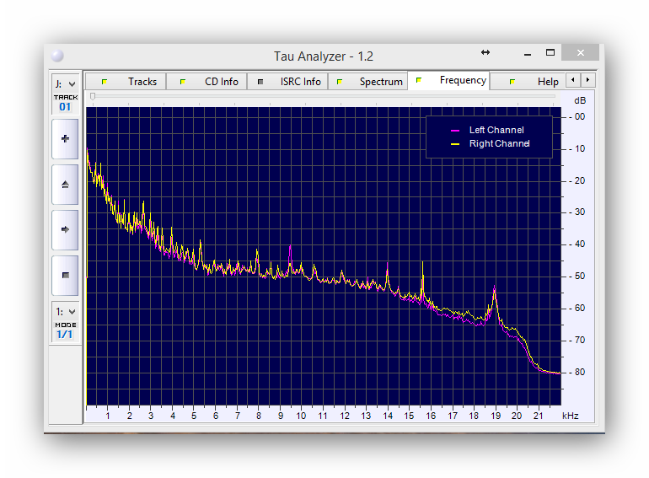Open the J: drive dropdown
Image resolution: width=649 pixels, height=478 pixels.
[x=65, y=83]
